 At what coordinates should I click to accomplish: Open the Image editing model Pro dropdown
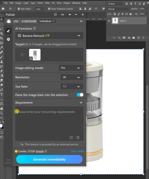pyautogui.click(x=71, y=68)
